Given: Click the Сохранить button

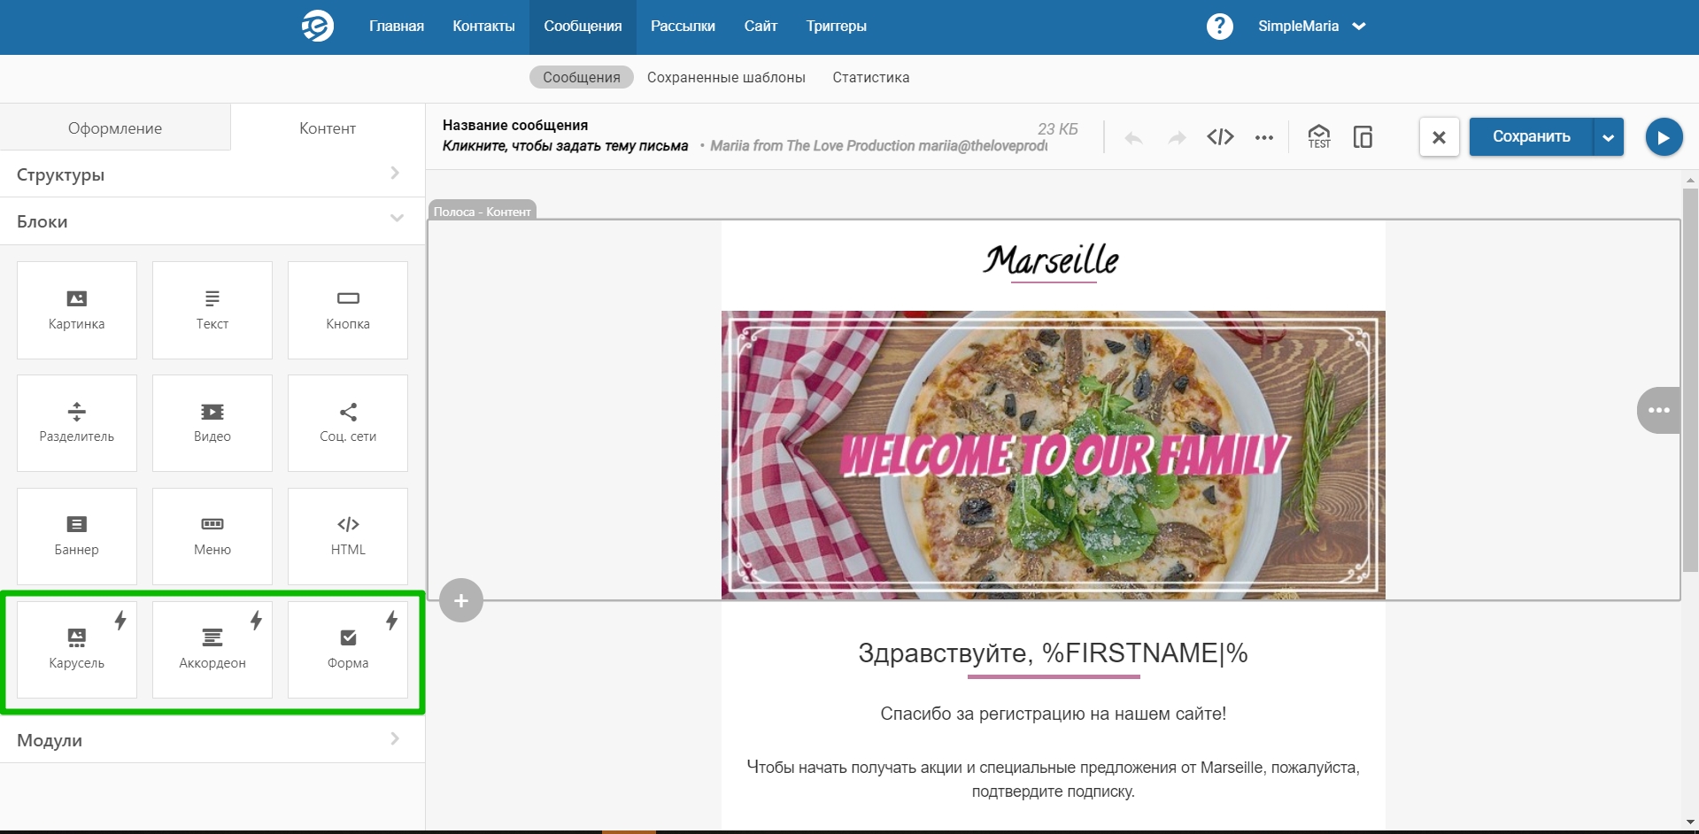Looking at the screenshot, I should click(1531, 137).
